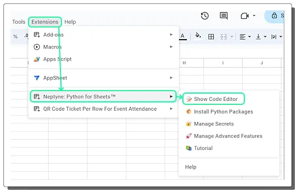Screen dimensions: 295x190
Task: Open the Add-ons submenu
Action: (x=103, y=35)
